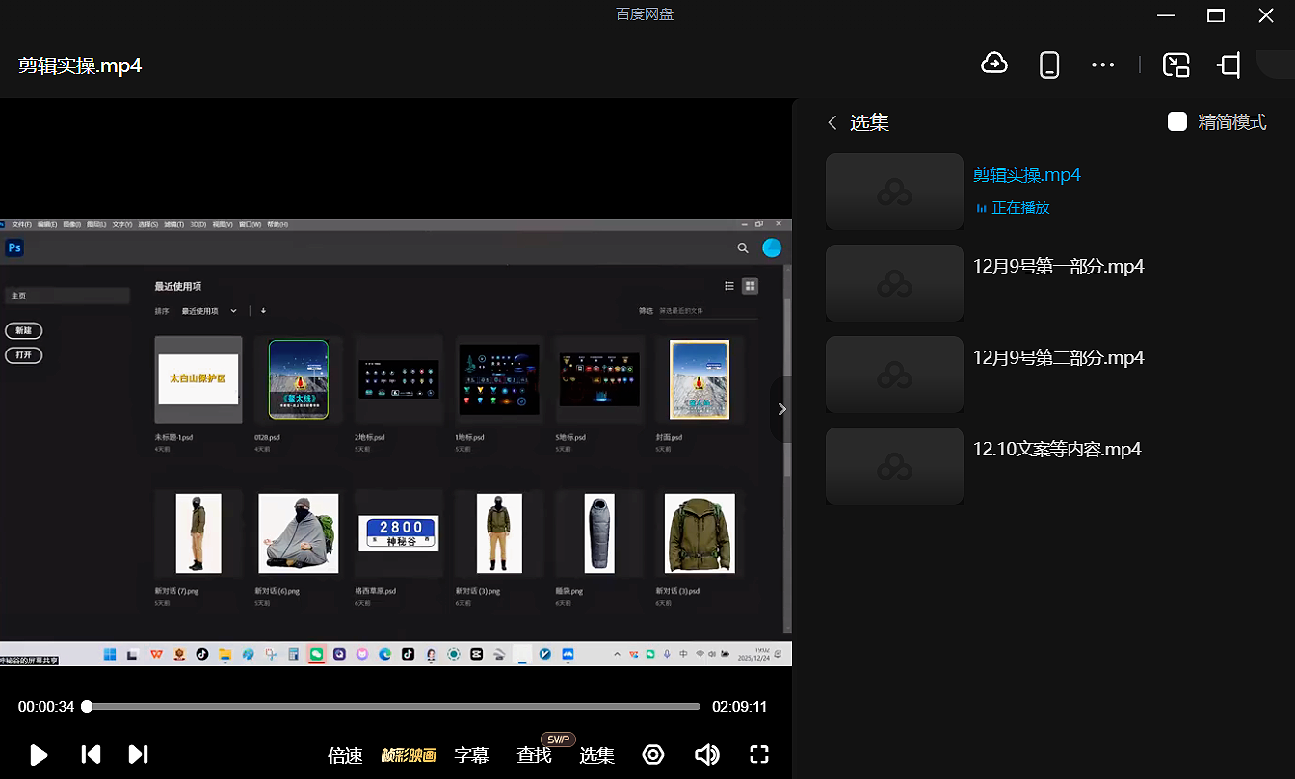This screenshot has width=1295, height=779.
Task: Enable the 精简模式 checkbox
Action: 1176,121
